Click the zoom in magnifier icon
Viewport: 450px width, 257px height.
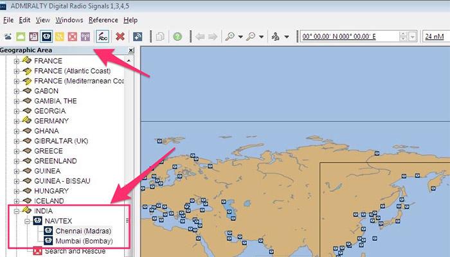(230, 37)
